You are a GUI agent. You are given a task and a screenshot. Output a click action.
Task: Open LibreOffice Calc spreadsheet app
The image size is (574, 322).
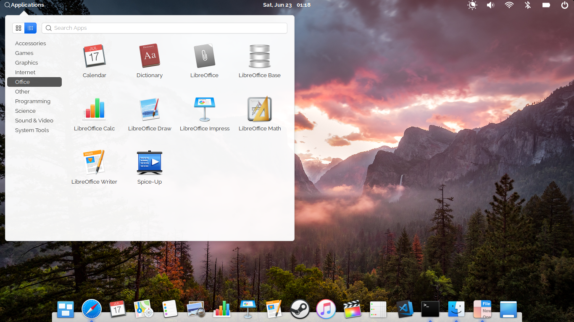[94, 114]
